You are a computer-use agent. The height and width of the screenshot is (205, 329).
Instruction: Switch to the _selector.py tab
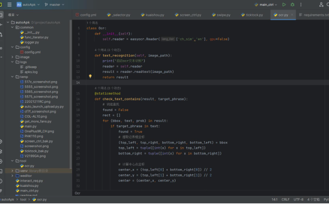click(118, 15)
